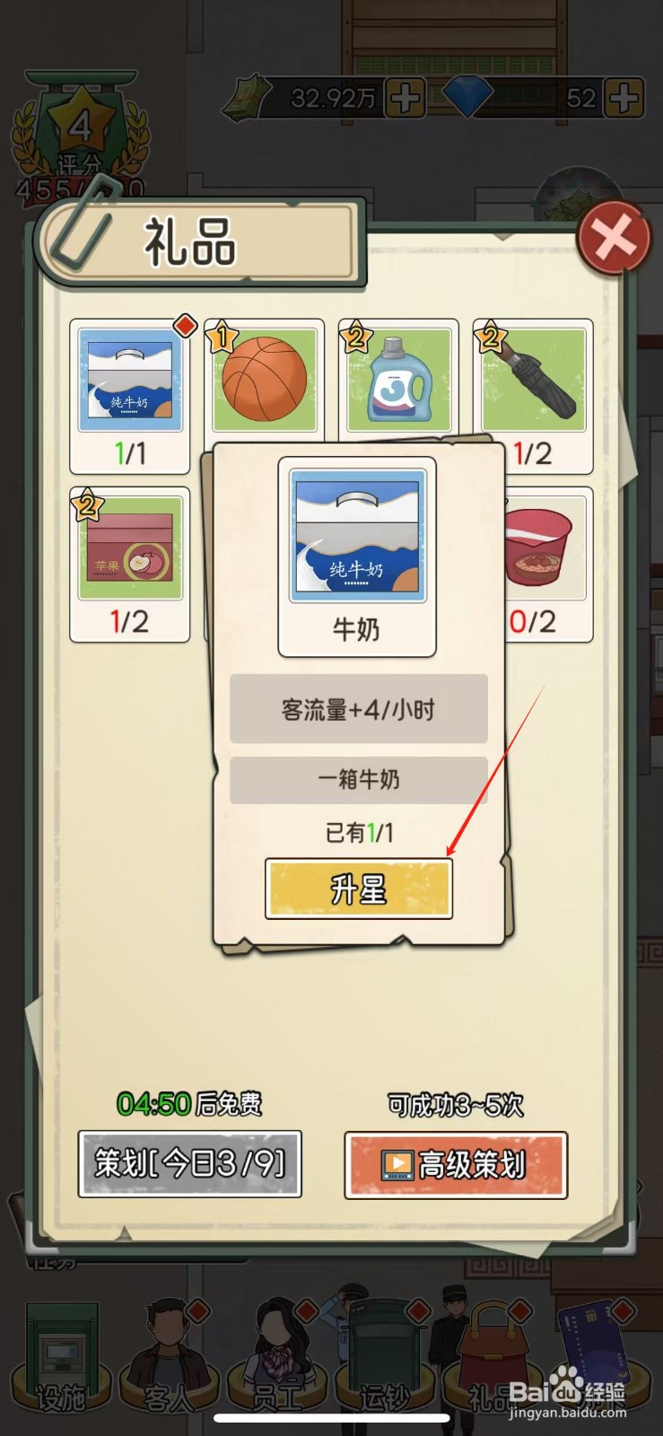Viewport: 663px width, 1436px height.
Task: Select the apple gift box item
Action: (x=130, y=565)
